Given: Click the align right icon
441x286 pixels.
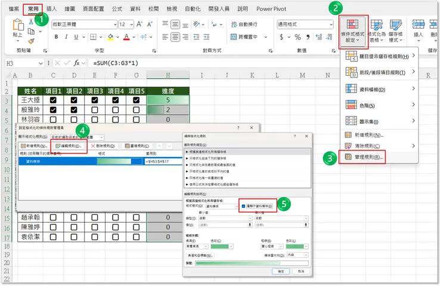Looking at the screenshot, I should [185, 37].
